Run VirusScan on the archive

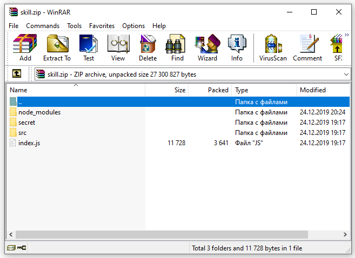pyautogui.click(x=273, y=47)
